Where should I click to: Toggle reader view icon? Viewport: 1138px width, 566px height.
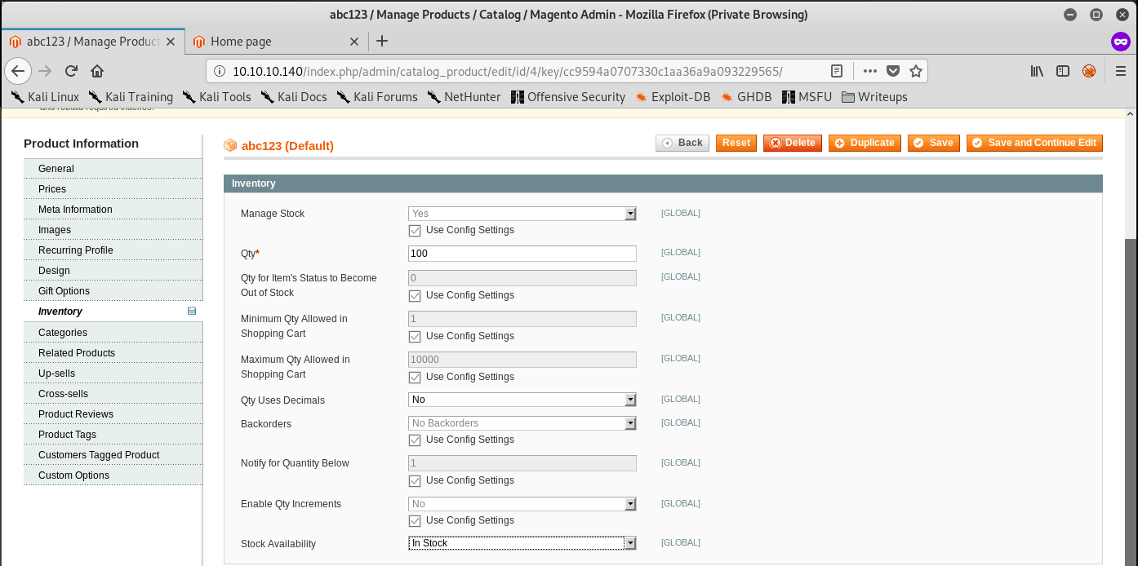tap(837, 71)
